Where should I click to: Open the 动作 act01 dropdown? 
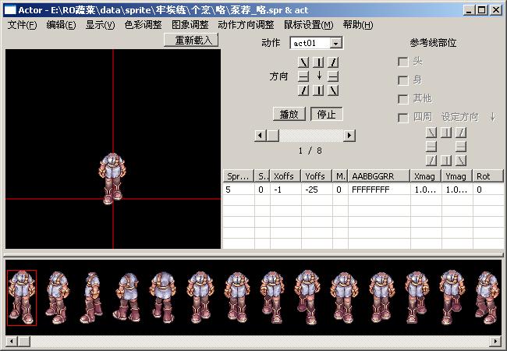point(336,43)
